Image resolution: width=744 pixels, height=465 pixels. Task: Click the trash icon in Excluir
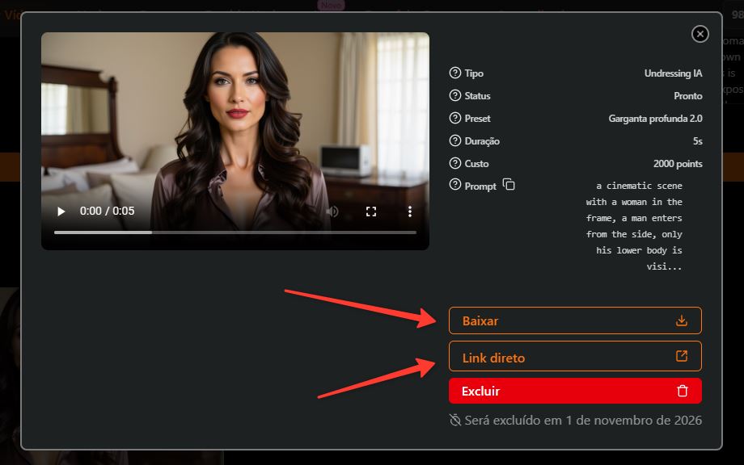[683, 391]
